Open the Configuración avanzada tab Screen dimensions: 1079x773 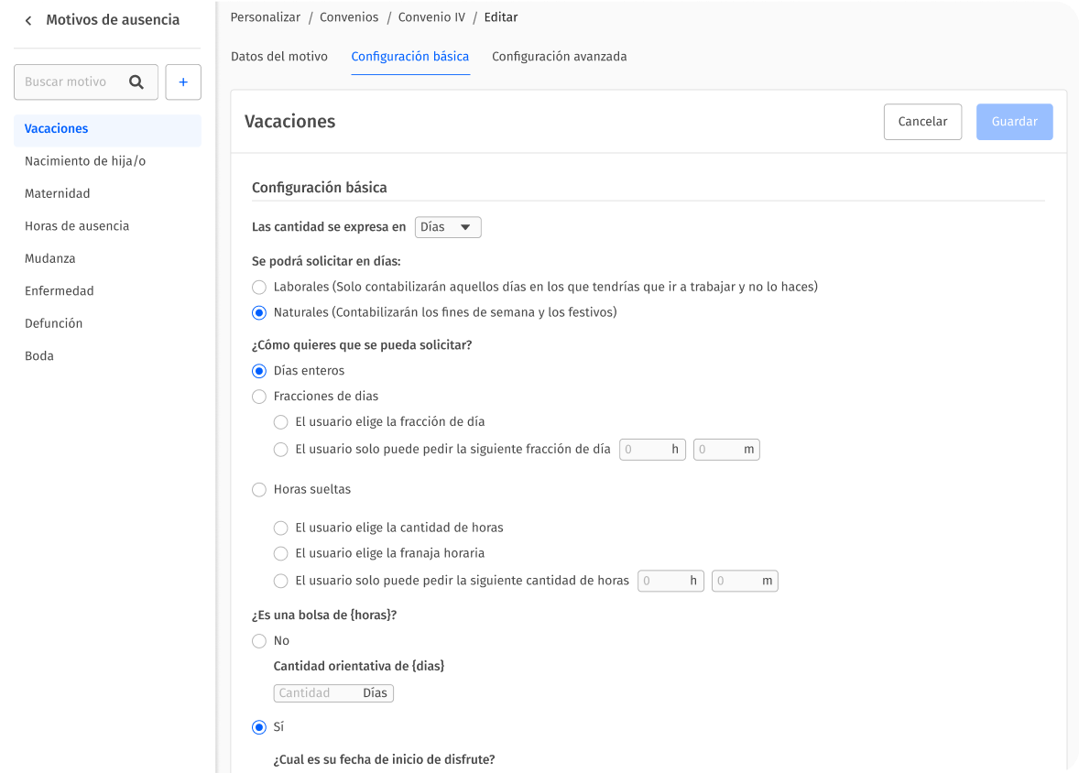point(559,57)
